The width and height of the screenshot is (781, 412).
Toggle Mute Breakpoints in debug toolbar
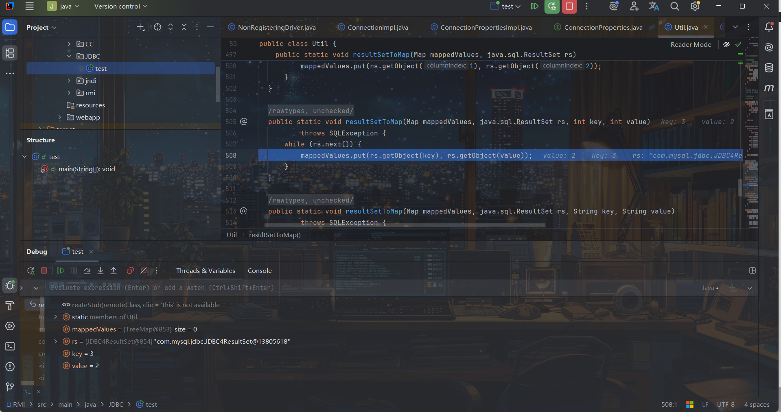tap(144, 271)
